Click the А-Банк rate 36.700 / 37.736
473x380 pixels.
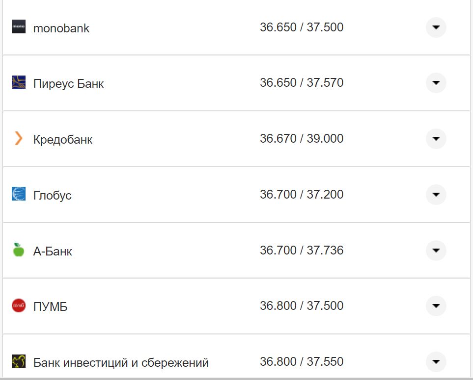(302, 251)
